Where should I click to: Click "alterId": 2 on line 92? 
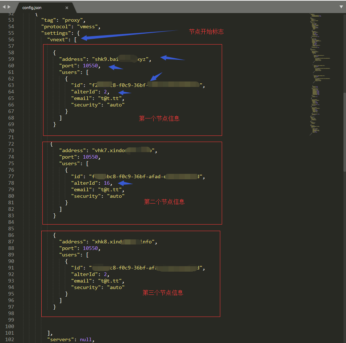90,275
